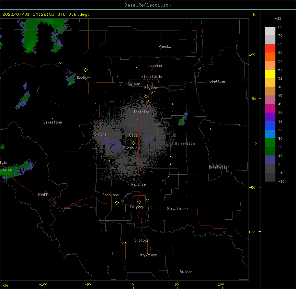Screen dimensions: 296x289
Task: Click the yellow diamond between Olds and Didsbury
Action: click(x=134, y=143)
